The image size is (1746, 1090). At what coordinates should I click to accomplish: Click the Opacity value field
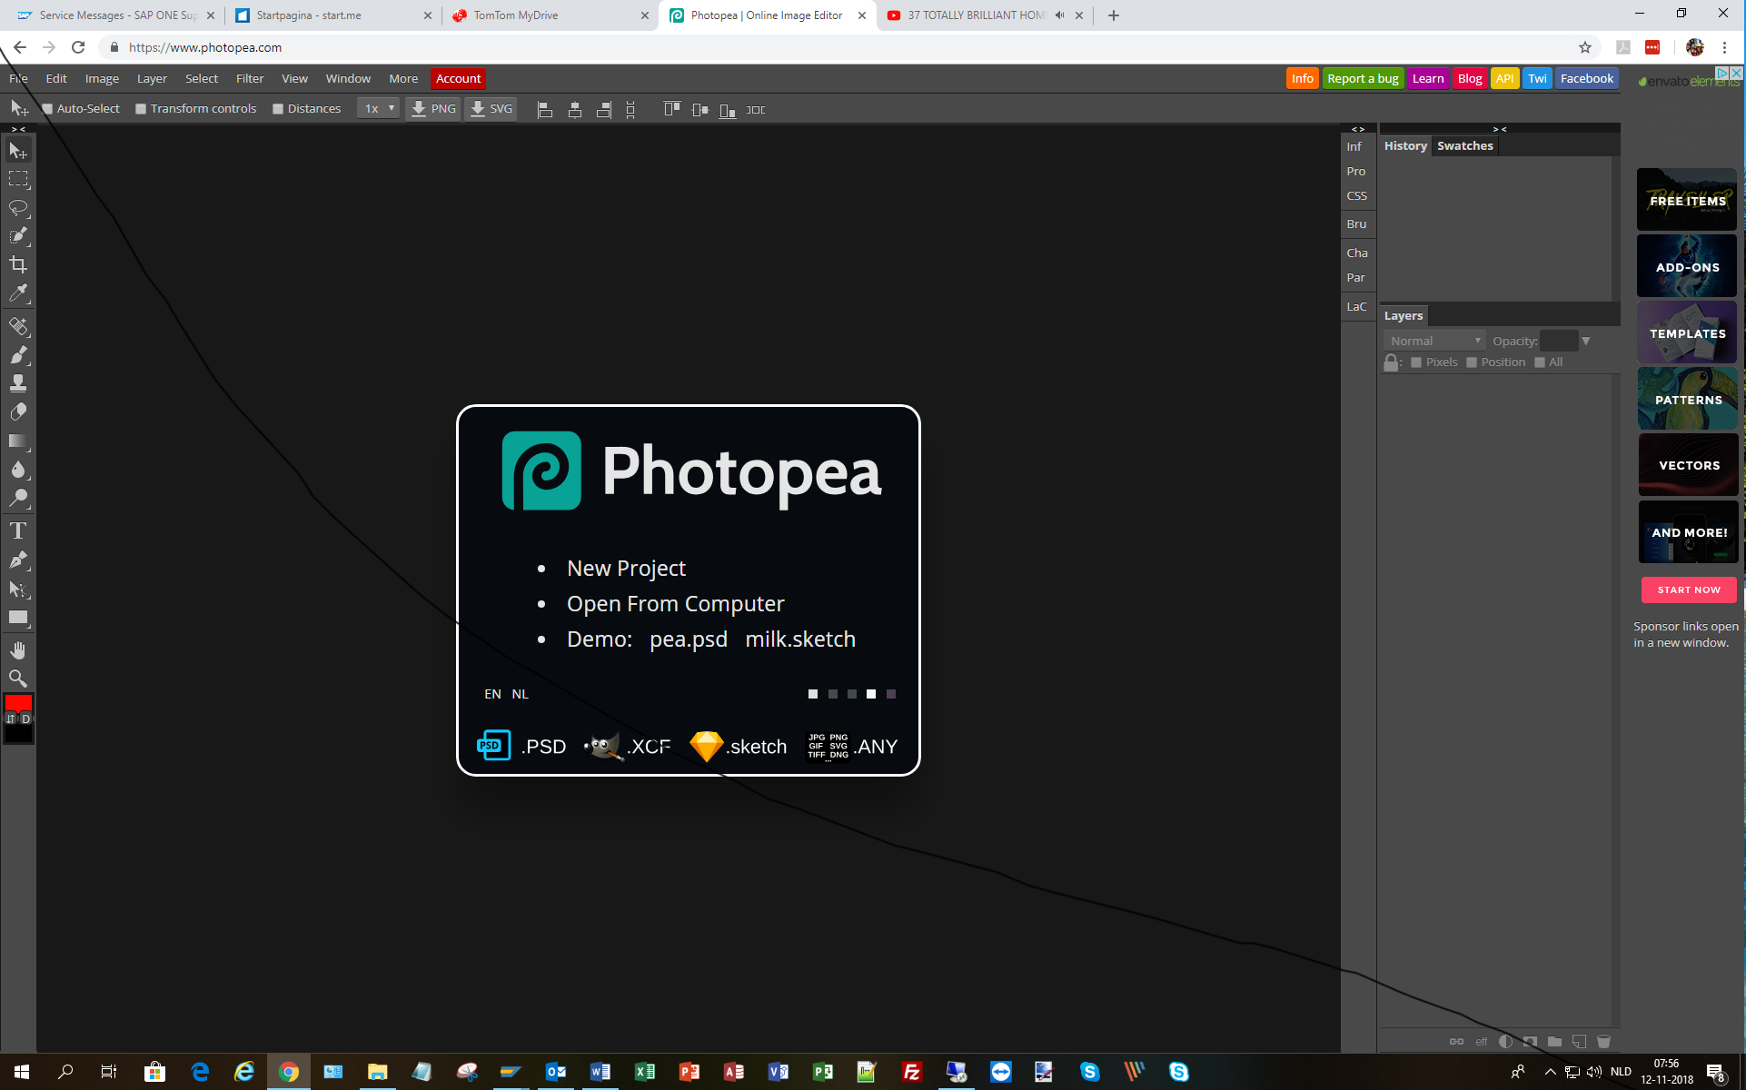coord(1559,341)
